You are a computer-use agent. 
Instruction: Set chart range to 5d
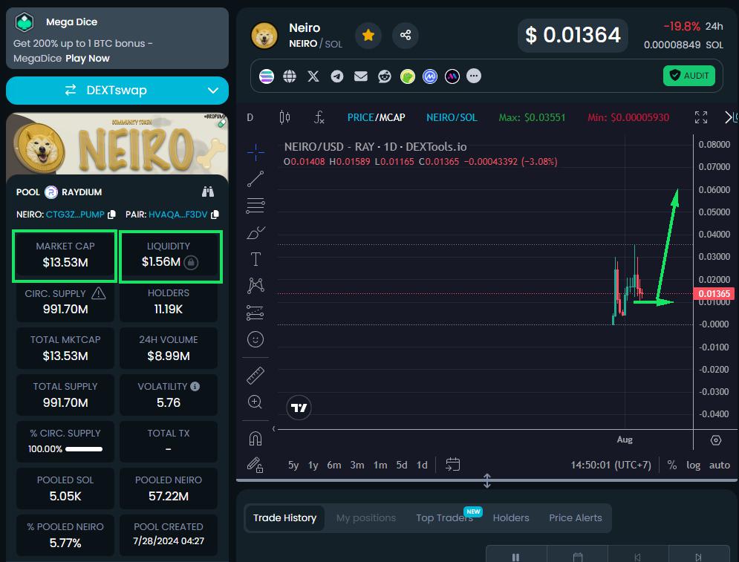[402, 465]
